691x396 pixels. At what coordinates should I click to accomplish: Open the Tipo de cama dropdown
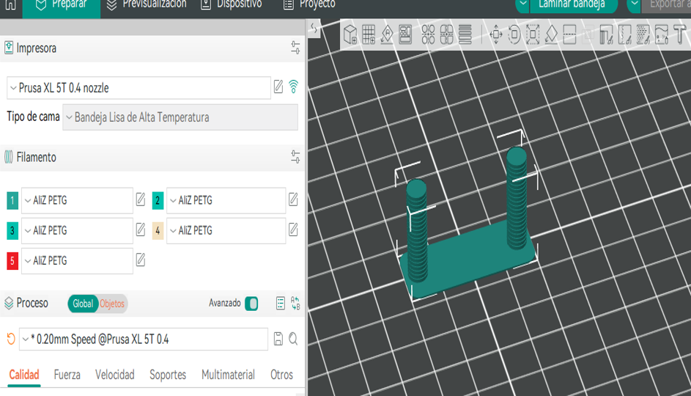click(x=180, y=117)
